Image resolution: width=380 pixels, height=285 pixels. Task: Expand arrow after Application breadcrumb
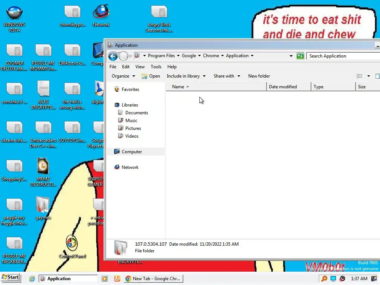[252, 56]
